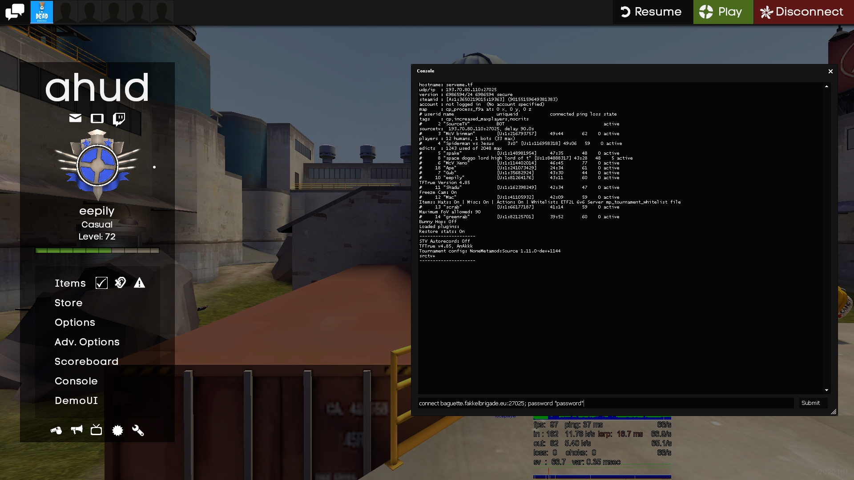The width and height of the screenshot is (854, 480).
Task: Click the net graph ping: 37 ms
Action: tap(584, 425)
